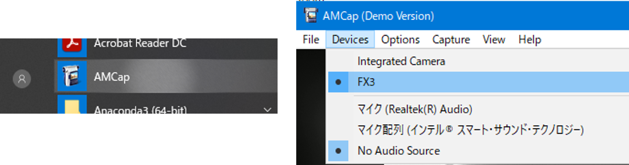This screenshot has height=165, width=629.
Task: Open the Help menu
Action: [x=530, y=40]
